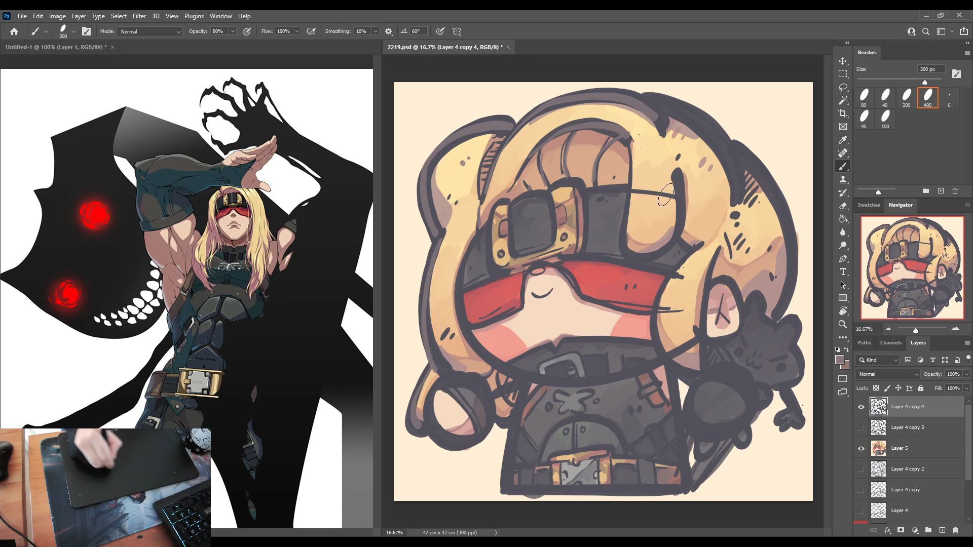The width and height of the screenshot is (973, 547).
Task: Select the Rectangular Marquee tool
Action: click(843, 74)
